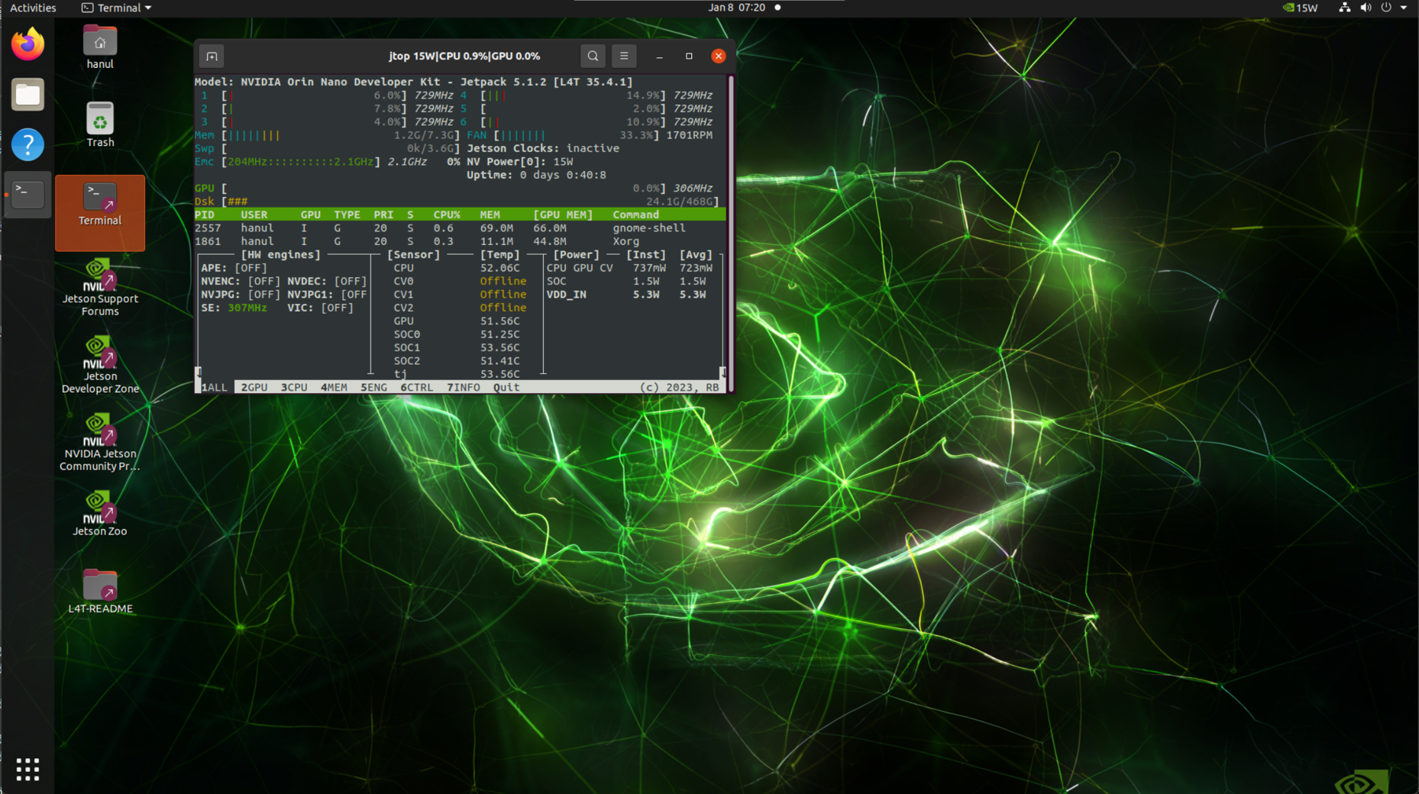
Task: Click the PID column header
Action: pos(205,215)
